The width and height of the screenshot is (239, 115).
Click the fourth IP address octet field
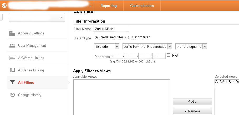pyautogui.click(x=159, y=56)
